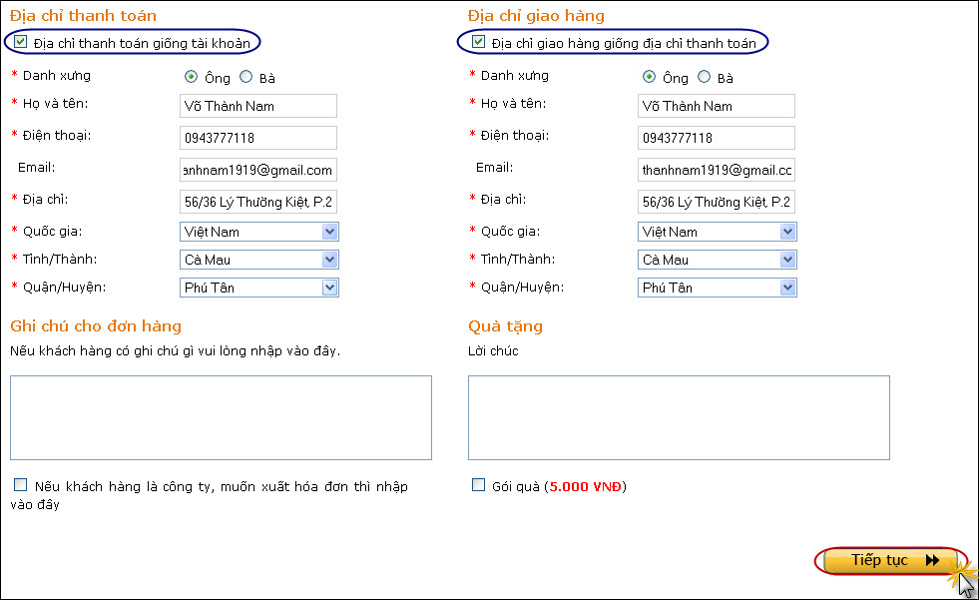Uncheck 'Địa chỉ thanh toán giống tài khoản'
Screen dimensions: 979x600
tap(21, 43)
